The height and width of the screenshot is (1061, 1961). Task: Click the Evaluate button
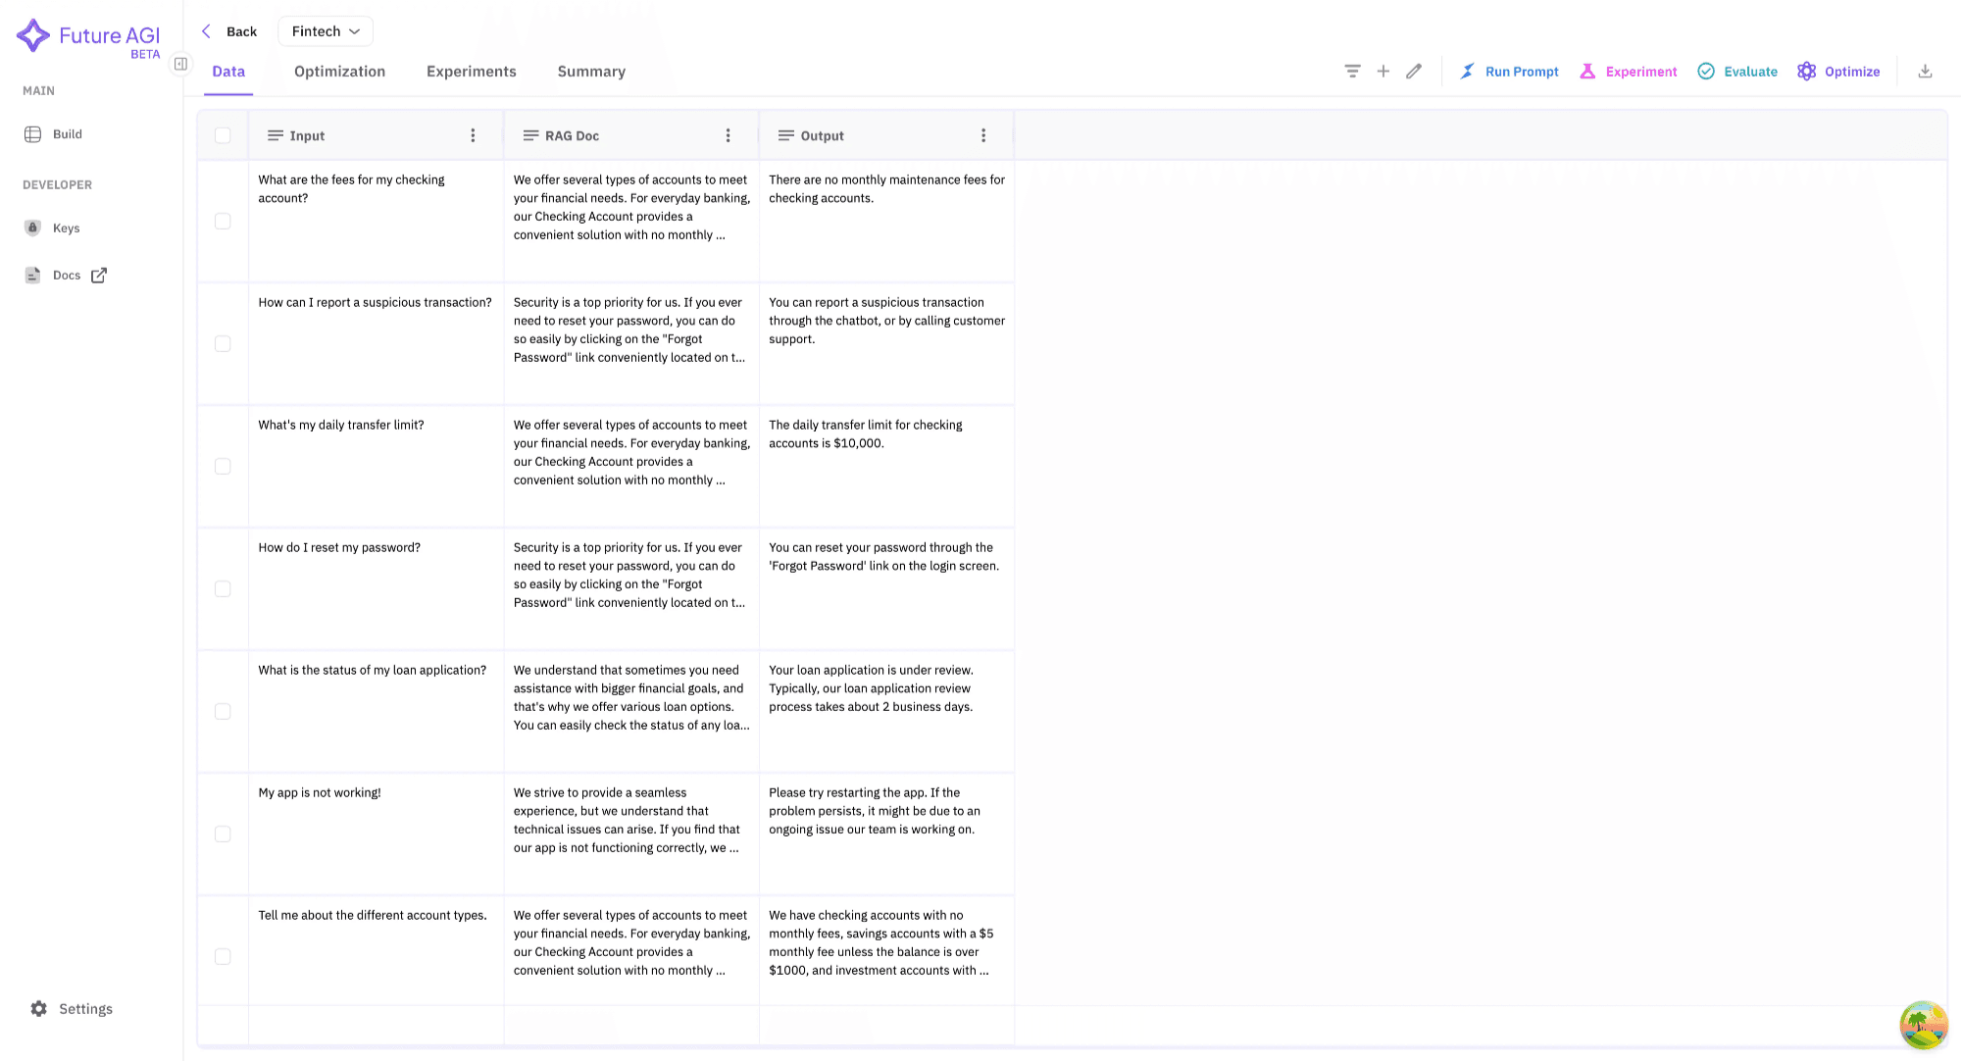click(1737, 72)
